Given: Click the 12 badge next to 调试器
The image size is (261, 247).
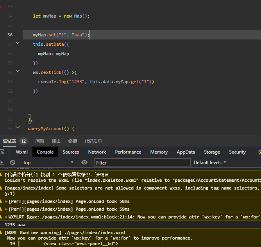Looking at the screenshot, I should 23,141.
